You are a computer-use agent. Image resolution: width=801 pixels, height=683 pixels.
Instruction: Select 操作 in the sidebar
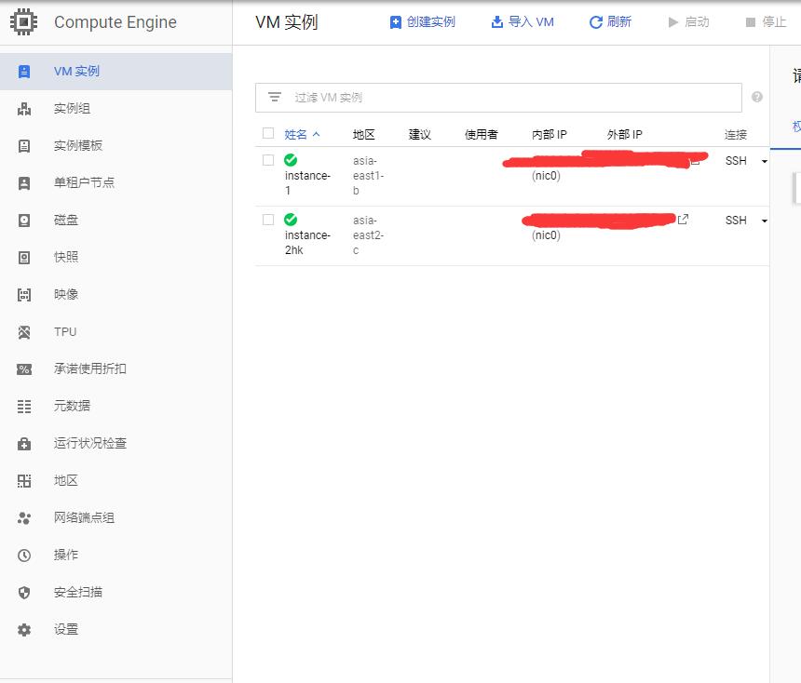(x=66, y=555)
